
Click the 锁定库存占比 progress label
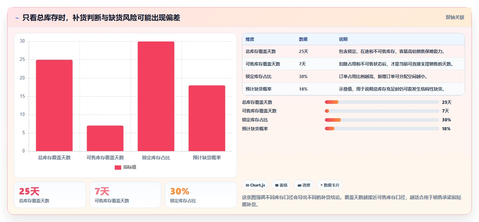(255, 120)
